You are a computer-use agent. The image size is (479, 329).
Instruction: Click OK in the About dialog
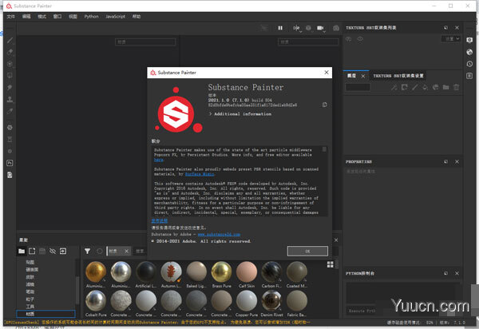307,251
